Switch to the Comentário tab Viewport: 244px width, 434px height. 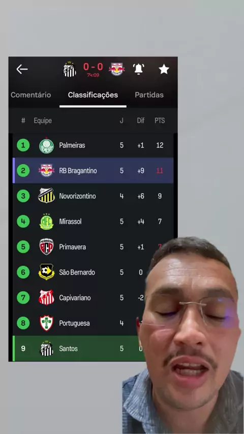[30, 95]
